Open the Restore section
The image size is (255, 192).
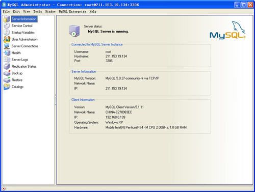pos(17,80)
